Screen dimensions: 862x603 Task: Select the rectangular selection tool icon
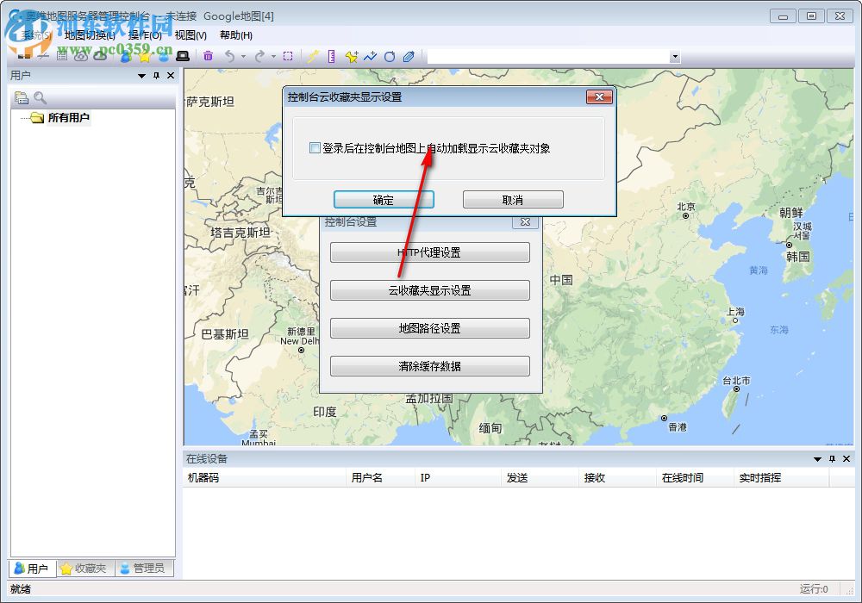289,56
